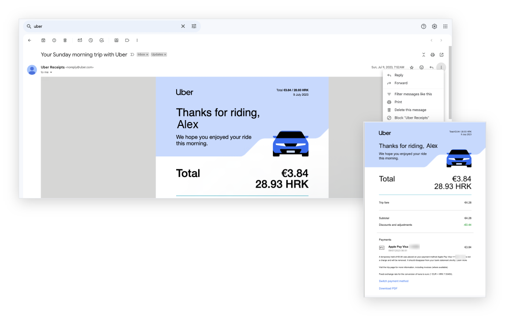This screenshot has height=322, width=505.
Task: Click the Gmail vertical scrollbar
Action: [x=450, y=82]
